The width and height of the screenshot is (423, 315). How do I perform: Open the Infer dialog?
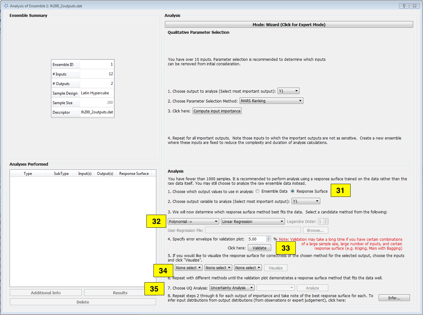point(394,297)
